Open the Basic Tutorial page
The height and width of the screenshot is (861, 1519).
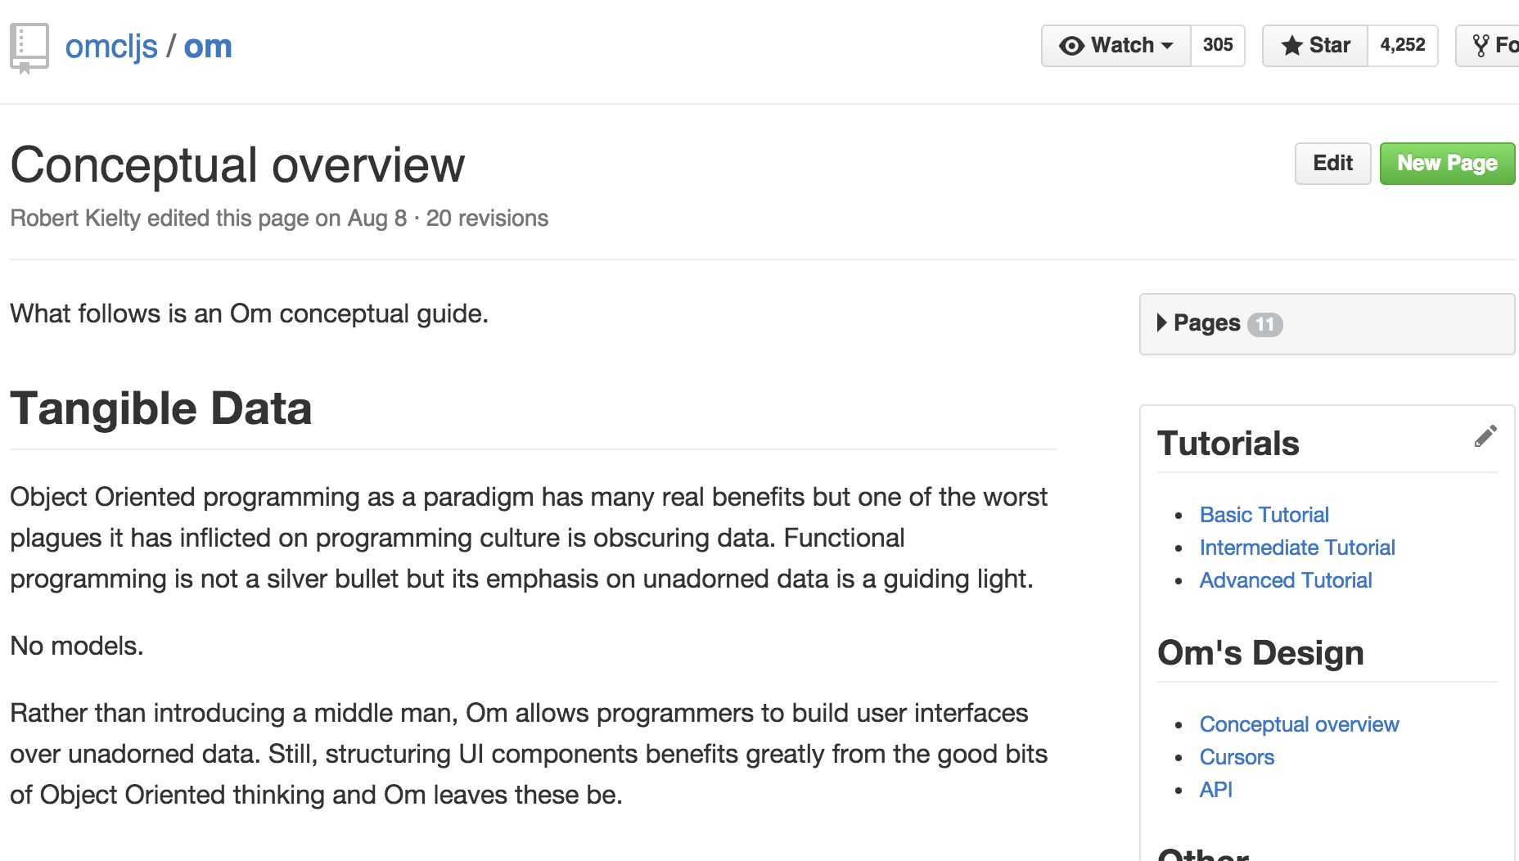[x=1264, y=515]
